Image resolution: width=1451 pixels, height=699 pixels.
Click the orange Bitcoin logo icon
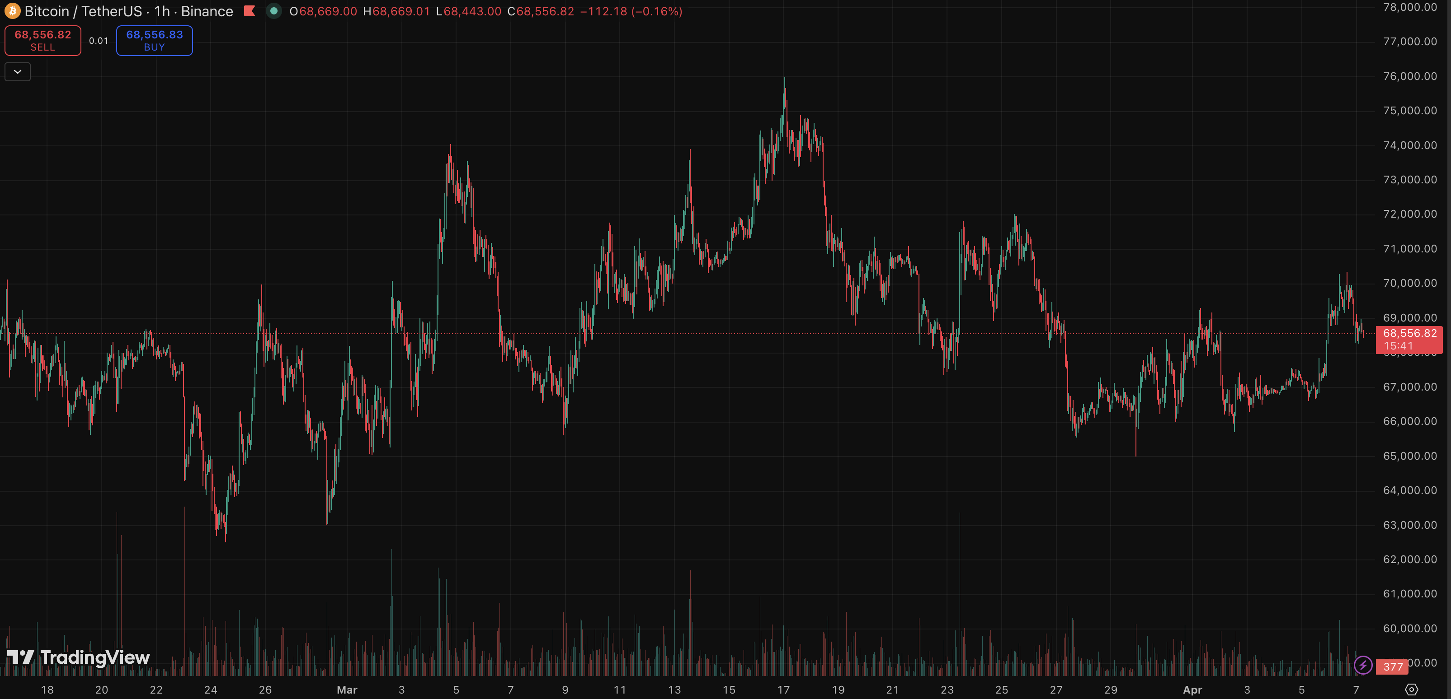click(x=12, y=11)
